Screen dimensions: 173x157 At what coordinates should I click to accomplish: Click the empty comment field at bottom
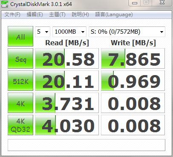86,145
